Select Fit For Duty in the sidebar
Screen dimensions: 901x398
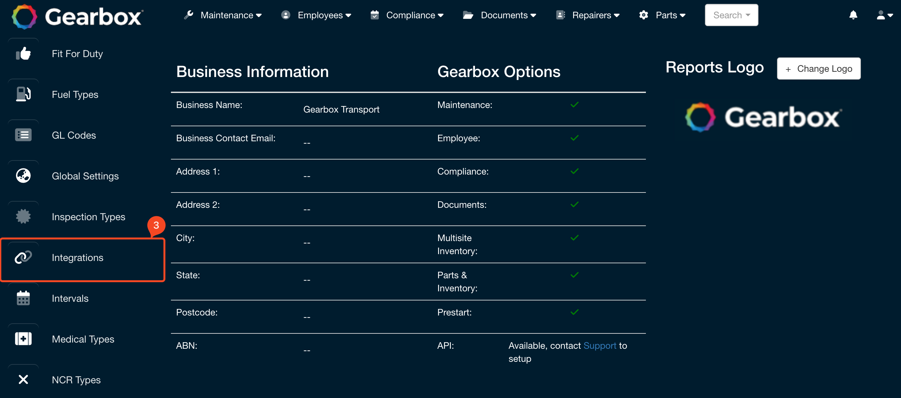(77, 54)
